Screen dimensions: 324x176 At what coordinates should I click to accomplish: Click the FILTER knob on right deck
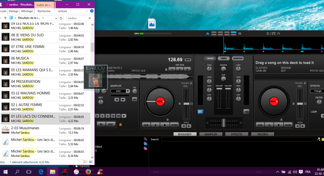click(x=319, y=102)
